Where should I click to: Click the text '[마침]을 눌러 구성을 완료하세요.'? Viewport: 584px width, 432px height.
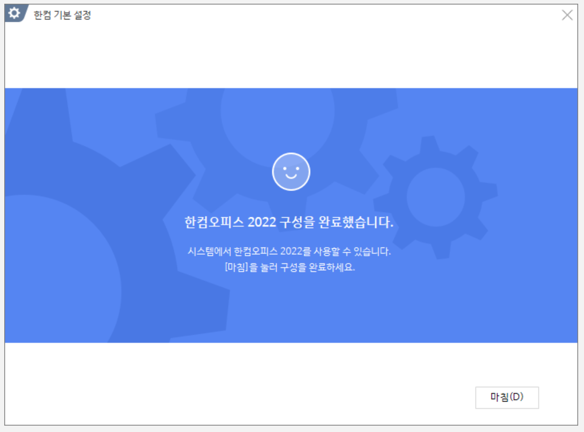click(290, 267)
